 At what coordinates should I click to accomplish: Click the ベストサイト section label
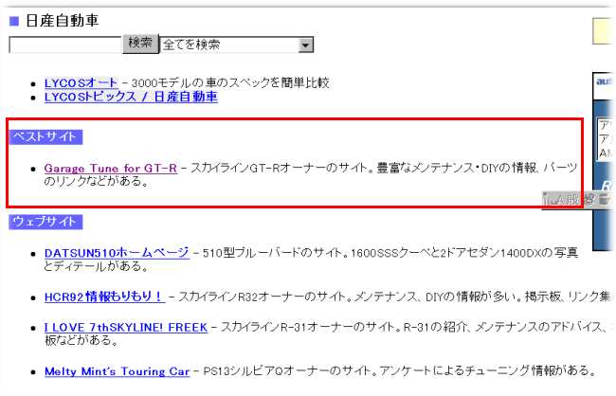45,137
